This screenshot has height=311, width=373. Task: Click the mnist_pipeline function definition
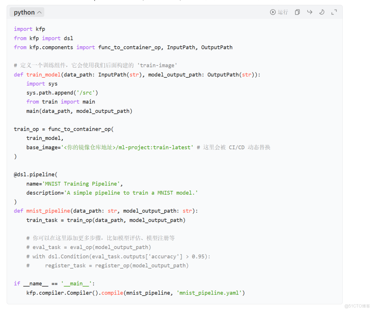point(48,211)
